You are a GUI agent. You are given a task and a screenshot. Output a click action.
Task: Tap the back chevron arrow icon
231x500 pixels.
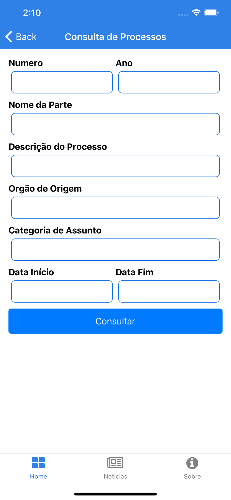click(9, 37)
